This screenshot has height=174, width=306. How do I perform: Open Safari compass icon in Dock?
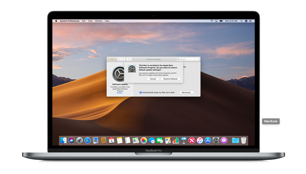coord(87,140)
